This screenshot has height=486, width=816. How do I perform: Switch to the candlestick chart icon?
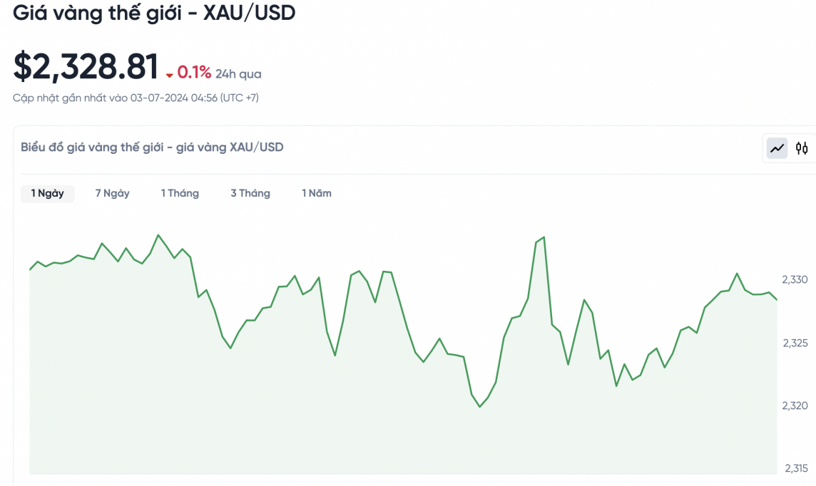802,148
